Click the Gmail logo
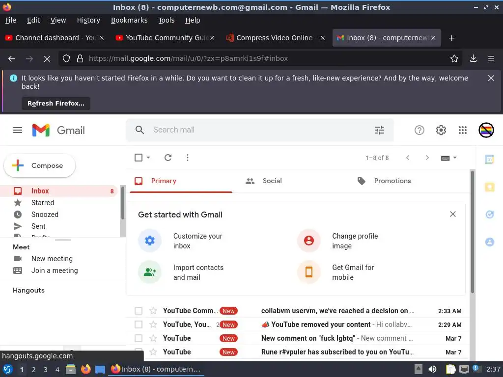503x377 pixels. [58, 130]
